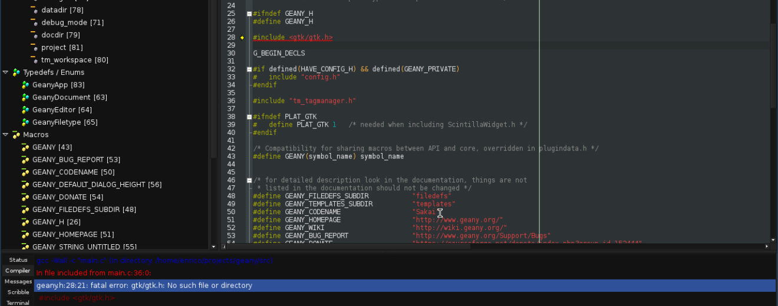
Task: Toggle the fold marker at line 32
Action: (x=249, y=69)
